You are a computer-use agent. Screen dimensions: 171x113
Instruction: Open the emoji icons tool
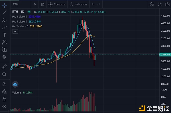tap(4, 57)
